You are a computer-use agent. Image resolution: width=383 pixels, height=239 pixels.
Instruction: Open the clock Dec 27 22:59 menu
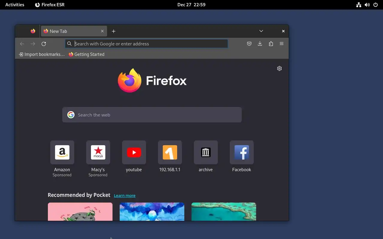click(191, 5)
